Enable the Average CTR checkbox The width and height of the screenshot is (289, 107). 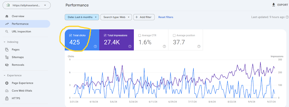click(x=139, y=35)
